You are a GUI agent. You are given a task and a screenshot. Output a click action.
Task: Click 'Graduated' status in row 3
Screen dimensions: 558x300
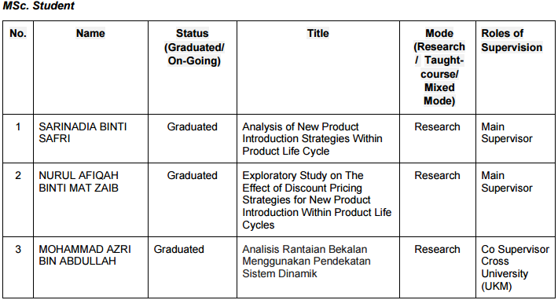178,249
